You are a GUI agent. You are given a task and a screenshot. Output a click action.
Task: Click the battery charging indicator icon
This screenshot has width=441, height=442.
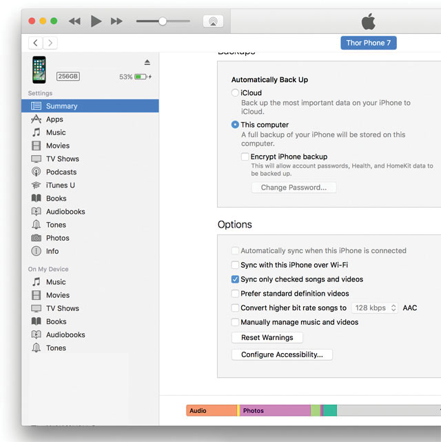pos(143,77)
